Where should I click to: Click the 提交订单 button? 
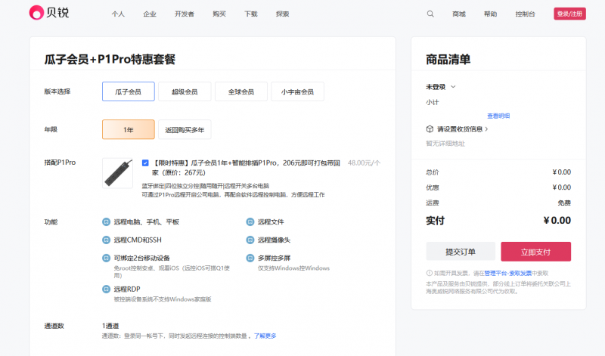[461, 252]
